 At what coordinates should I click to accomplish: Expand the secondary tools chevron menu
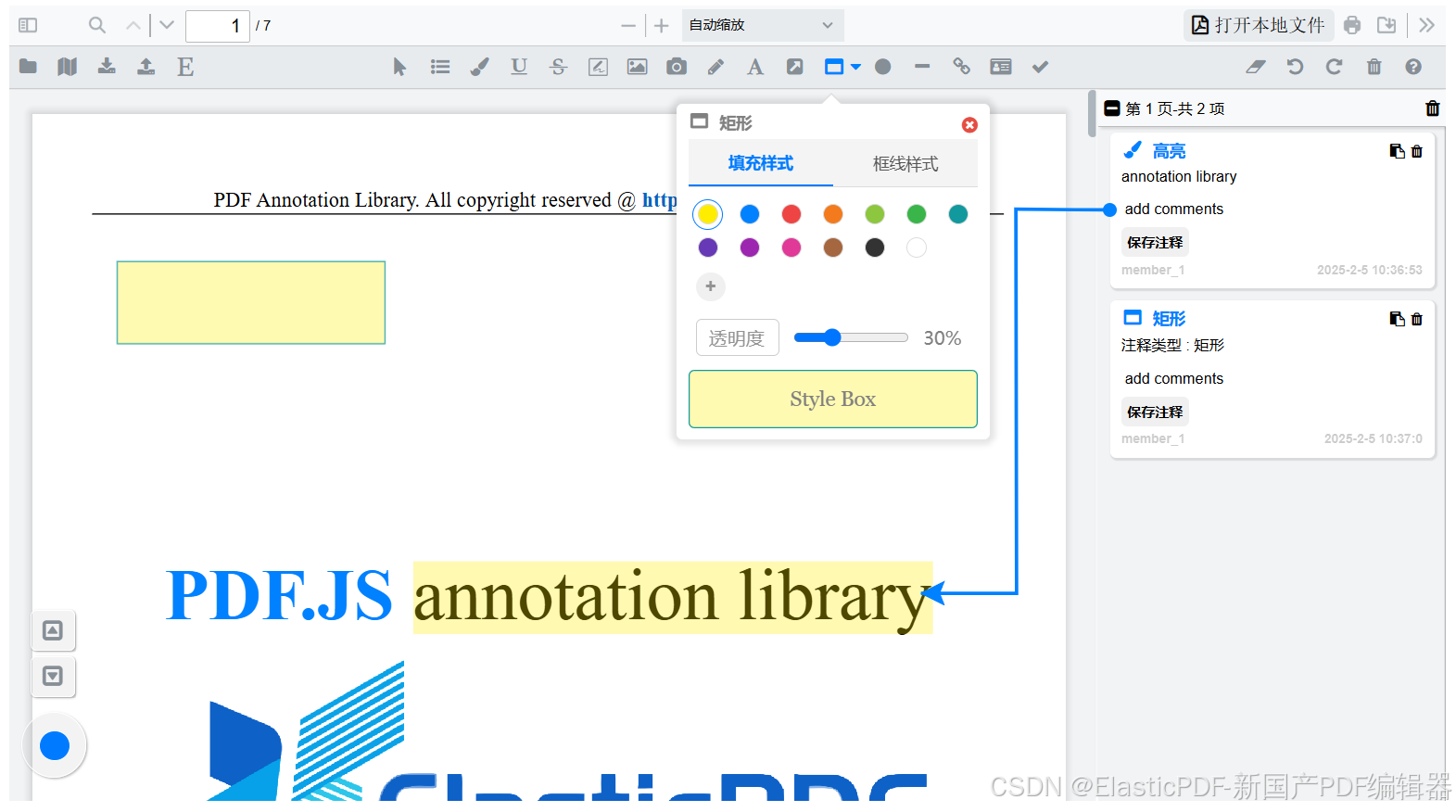click(1426, 25)
